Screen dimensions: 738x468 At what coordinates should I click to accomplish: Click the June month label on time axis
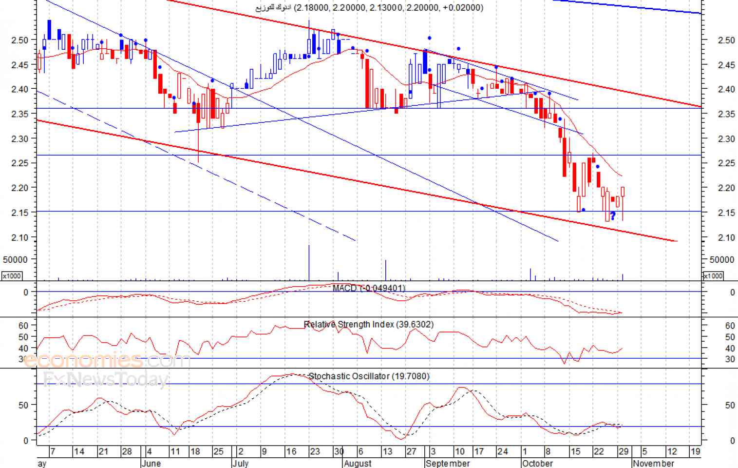151,463
